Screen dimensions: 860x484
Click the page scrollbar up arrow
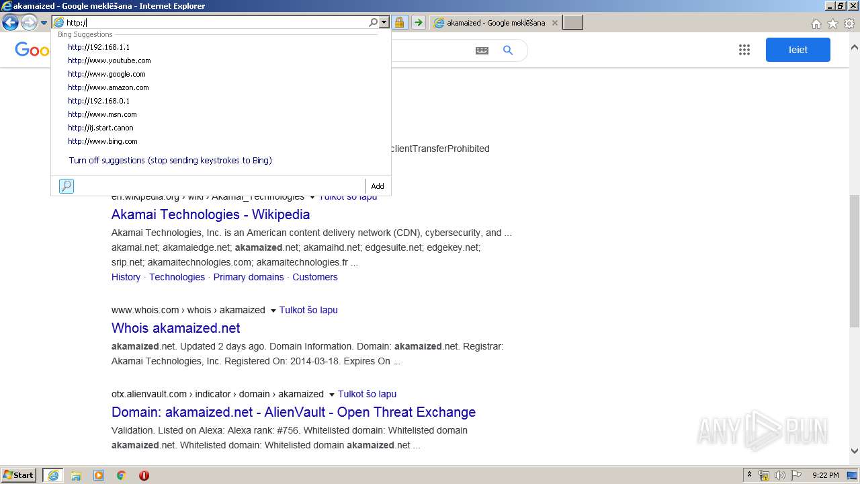coord(855,48)
